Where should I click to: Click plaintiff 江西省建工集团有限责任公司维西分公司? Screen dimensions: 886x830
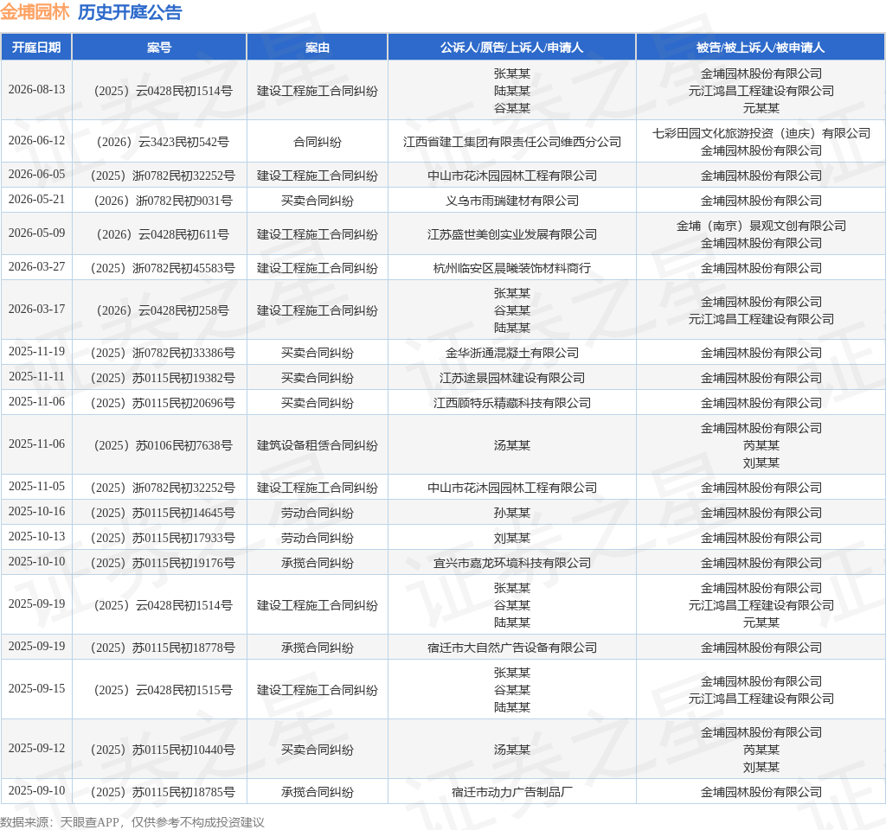click(x=512, y=142)
